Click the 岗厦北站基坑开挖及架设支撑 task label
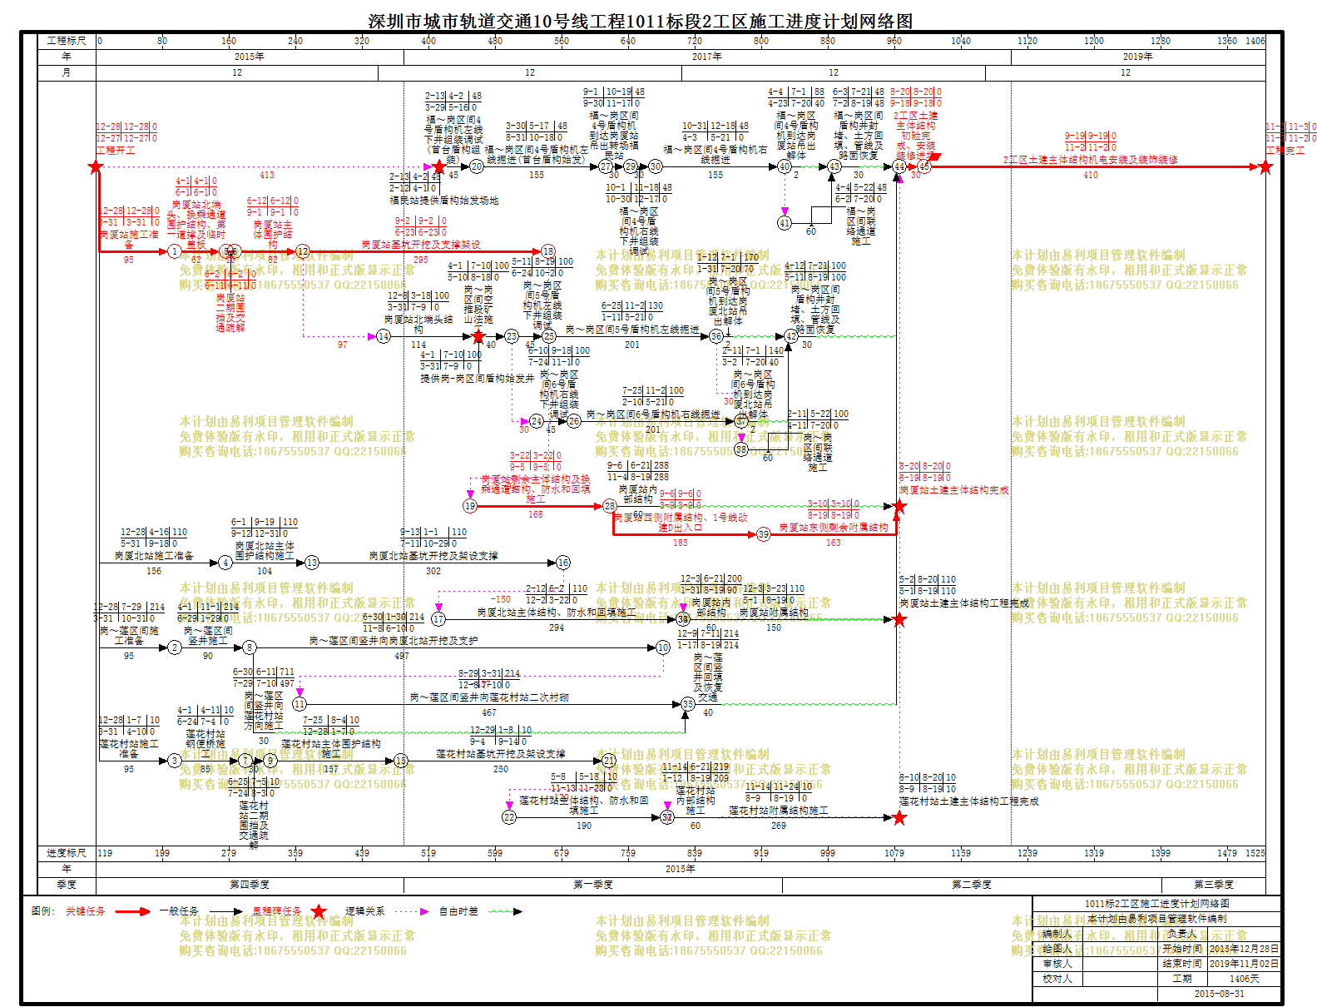Image resolution: width=1317 pixels, height=1007 pixels. click(x=433, y=556)
